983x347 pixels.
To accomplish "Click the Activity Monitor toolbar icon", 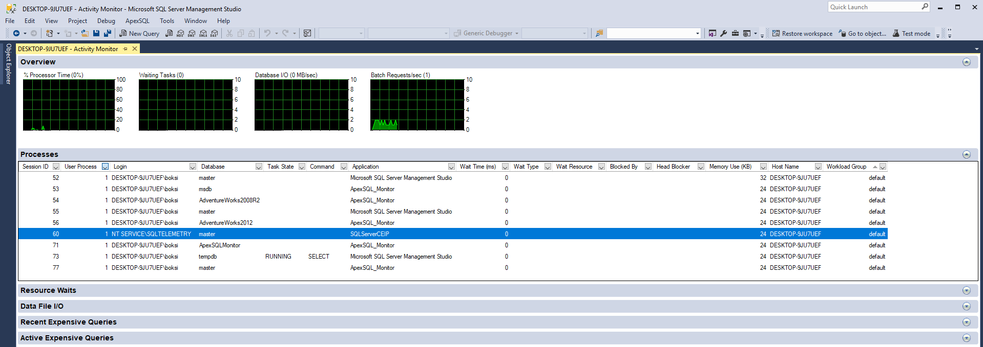I will pos(307,33).
